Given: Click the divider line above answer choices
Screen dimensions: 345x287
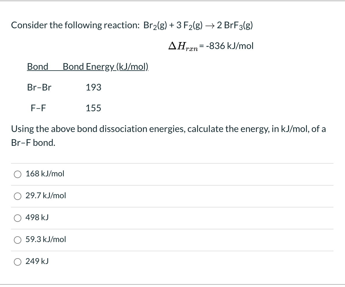Looking at the screenshot, I should [x=172, y=163].
